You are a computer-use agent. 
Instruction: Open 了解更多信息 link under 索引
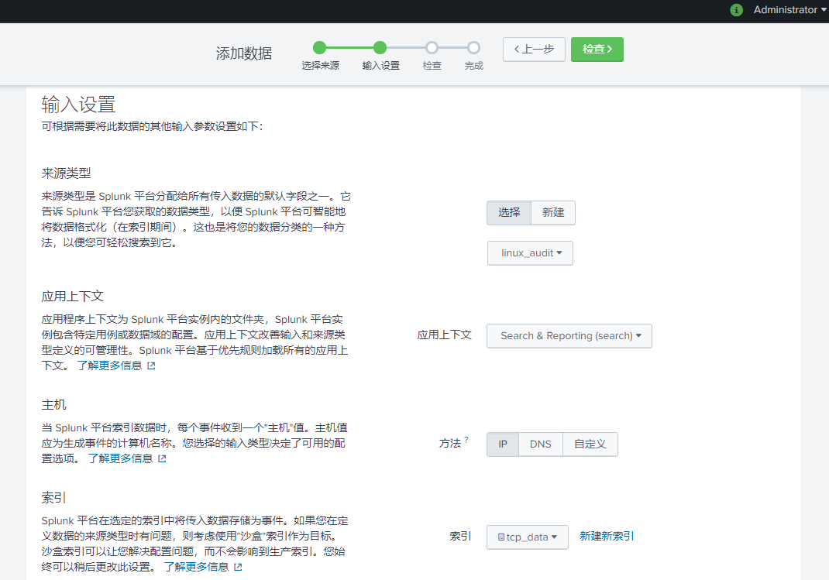click(196, 567)
